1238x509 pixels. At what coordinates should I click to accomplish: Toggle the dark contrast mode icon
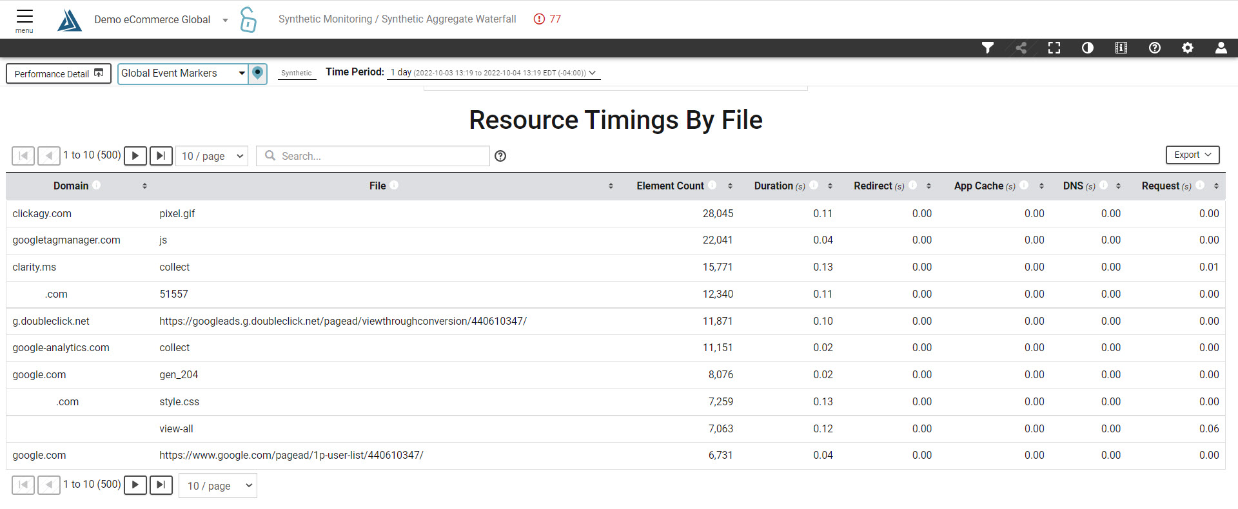point(1088,48)
